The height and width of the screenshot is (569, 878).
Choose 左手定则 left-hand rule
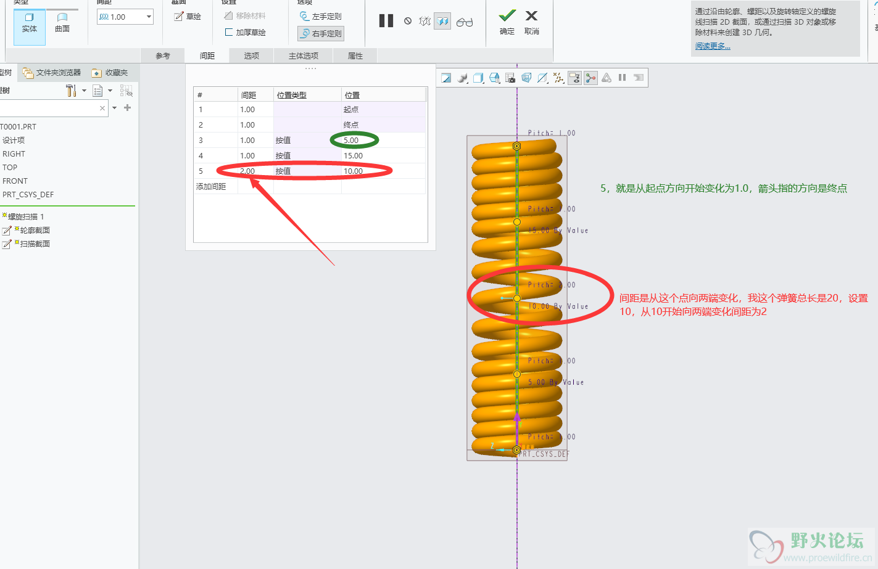[320, 16]
